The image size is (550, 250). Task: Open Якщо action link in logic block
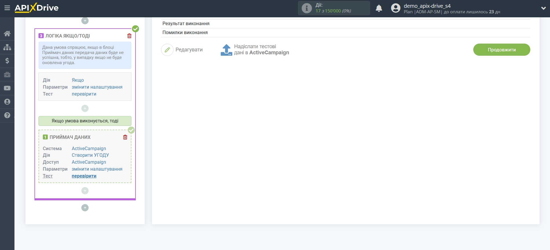[78, 80]
